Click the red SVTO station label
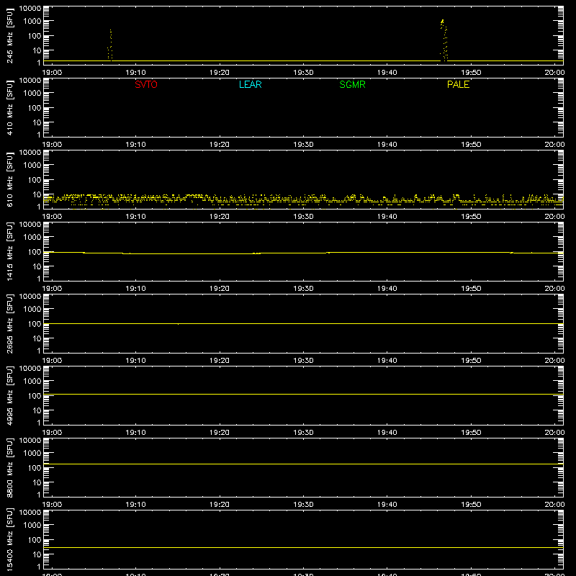This screenshot has height=576, width=576. (x=146, y=84)
